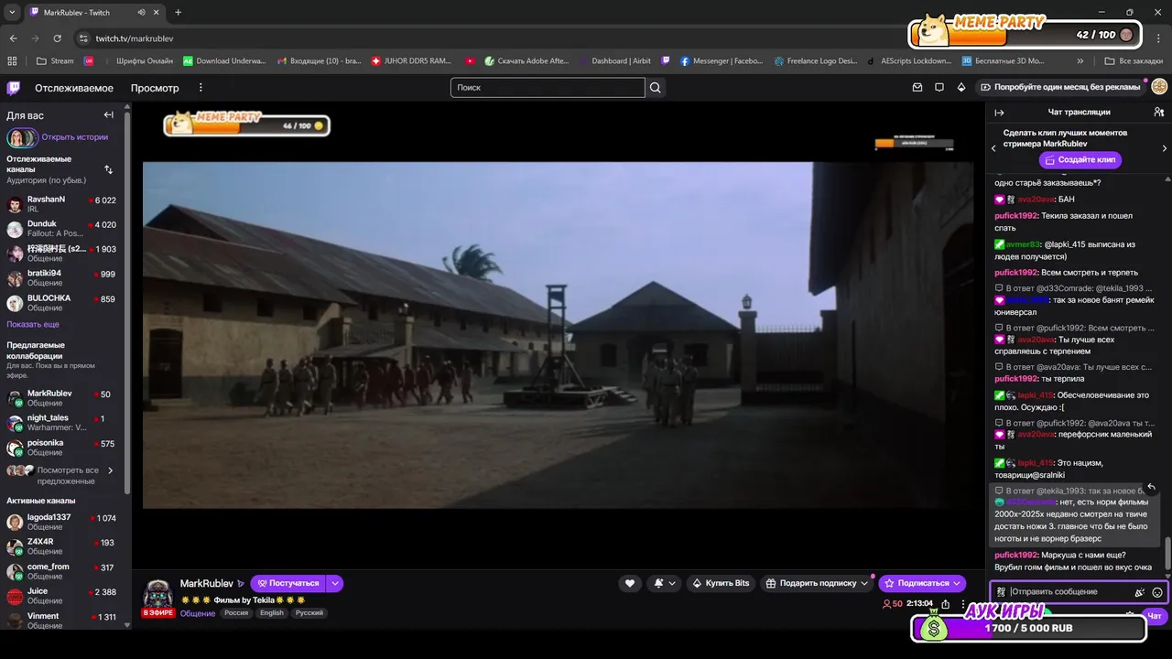The width and height of the screenshot is (1172, 659).
Task: Open the Все закладки folder
Action: tap(1133, 61)
